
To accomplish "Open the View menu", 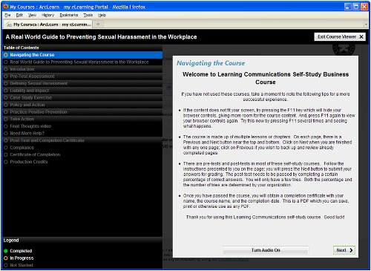I will click(32, 15).
